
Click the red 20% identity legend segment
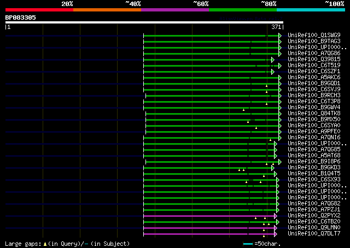[39, 10]
